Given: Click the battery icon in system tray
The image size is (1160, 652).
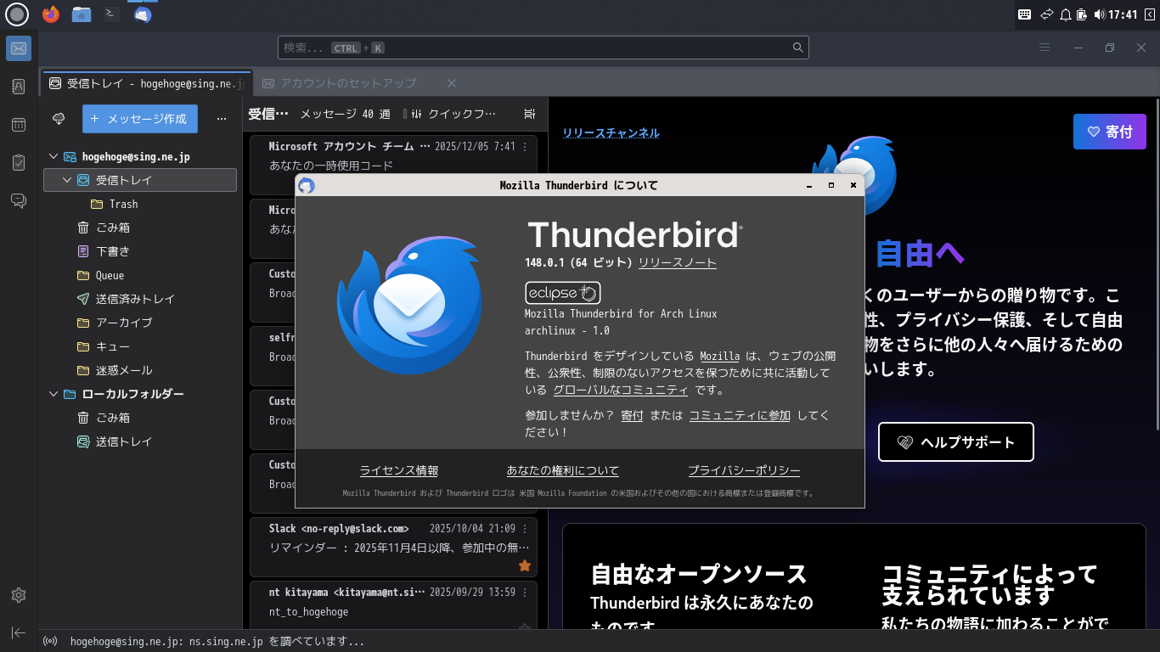Looking at the screenshot, I should coord(1082,14).
